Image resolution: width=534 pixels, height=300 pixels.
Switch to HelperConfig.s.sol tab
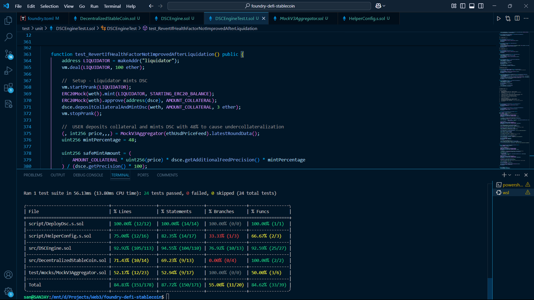pos(368,19)
